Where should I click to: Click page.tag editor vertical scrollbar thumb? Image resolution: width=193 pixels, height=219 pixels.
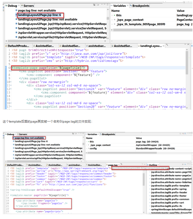pyautogui.click(x=144, y=180)
